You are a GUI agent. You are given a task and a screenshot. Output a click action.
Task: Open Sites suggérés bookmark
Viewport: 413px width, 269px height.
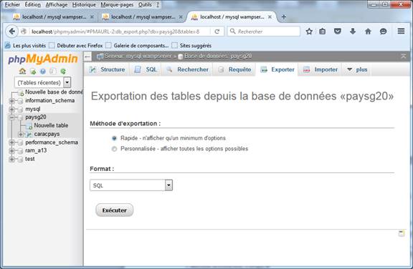pos(191,46)
